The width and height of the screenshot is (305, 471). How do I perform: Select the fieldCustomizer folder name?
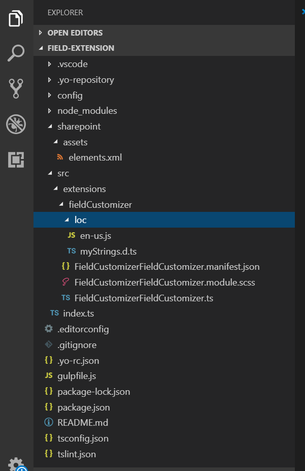tap(100, 205)
